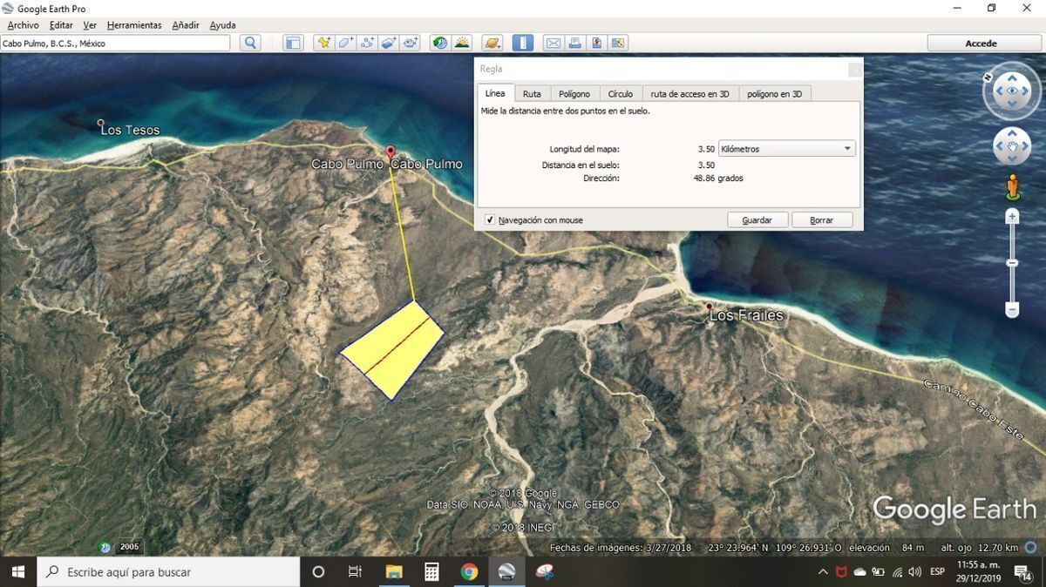The image size is (1046, 587).
Task: Select the Pegman street view icon
Action: click(x=1012, y=186)
